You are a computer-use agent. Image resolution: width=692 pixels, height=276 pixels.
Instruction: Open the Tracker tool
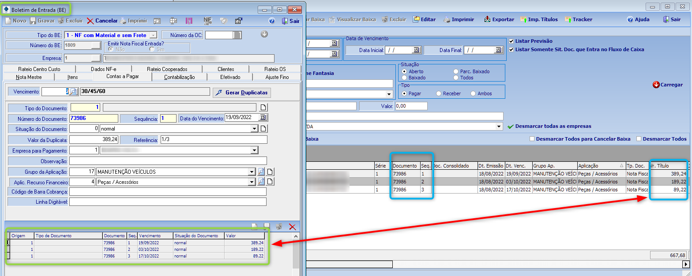(x=568, y=19)
